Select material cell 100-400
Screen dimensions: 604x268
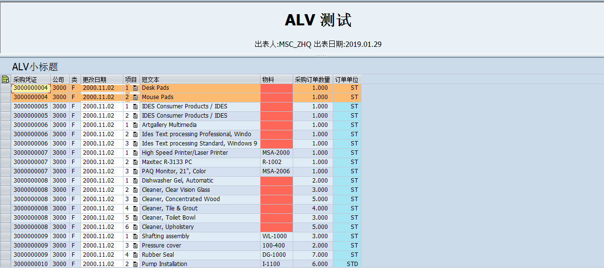tap(277, 246)
